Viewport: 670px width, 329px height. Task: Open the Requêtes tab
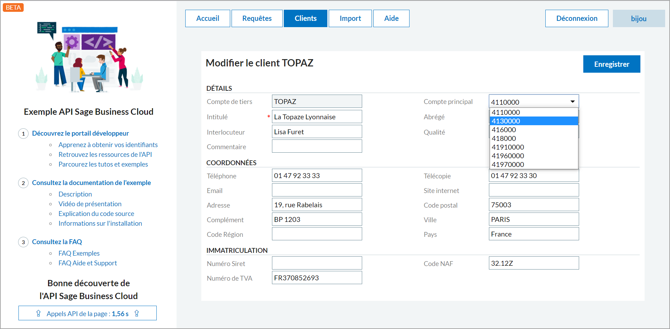[257, 18]
